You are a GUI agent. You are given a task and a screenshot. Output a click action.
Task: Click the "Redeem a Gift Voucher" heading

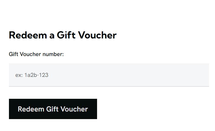tap(63, 35)
